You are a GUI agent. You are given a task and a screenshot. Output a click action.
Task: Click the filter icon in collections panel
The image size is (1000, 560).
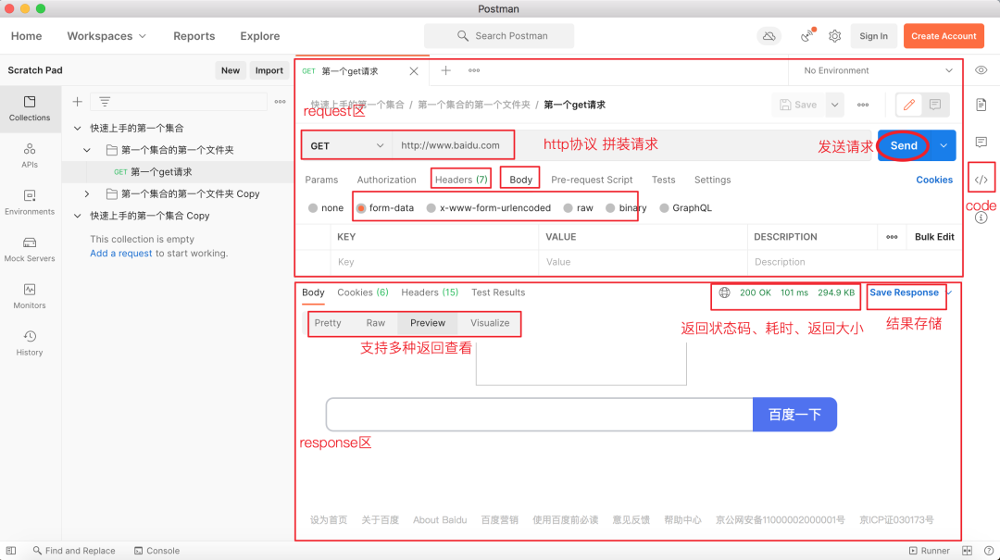[x=105, y=102]
